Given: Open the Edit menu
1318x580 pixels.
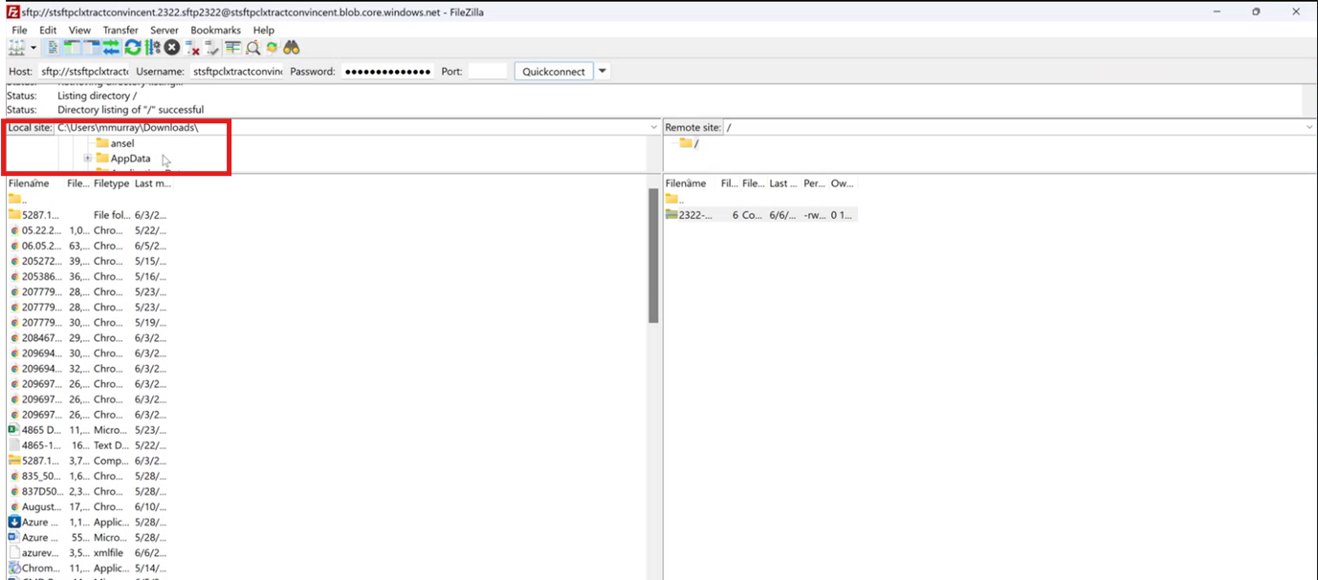Looking at the screenshot, I should [x=48, y=31].
